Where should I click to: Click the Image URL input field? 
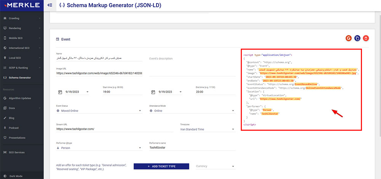coord(99,73)
